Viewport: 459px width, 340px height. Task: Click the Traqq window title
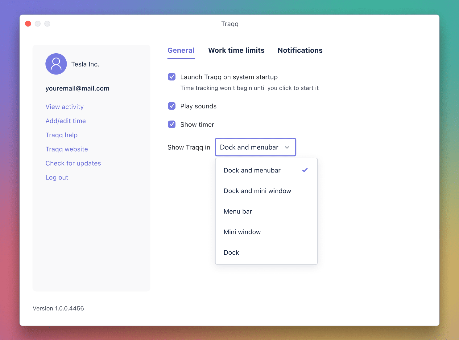[230, 24]
